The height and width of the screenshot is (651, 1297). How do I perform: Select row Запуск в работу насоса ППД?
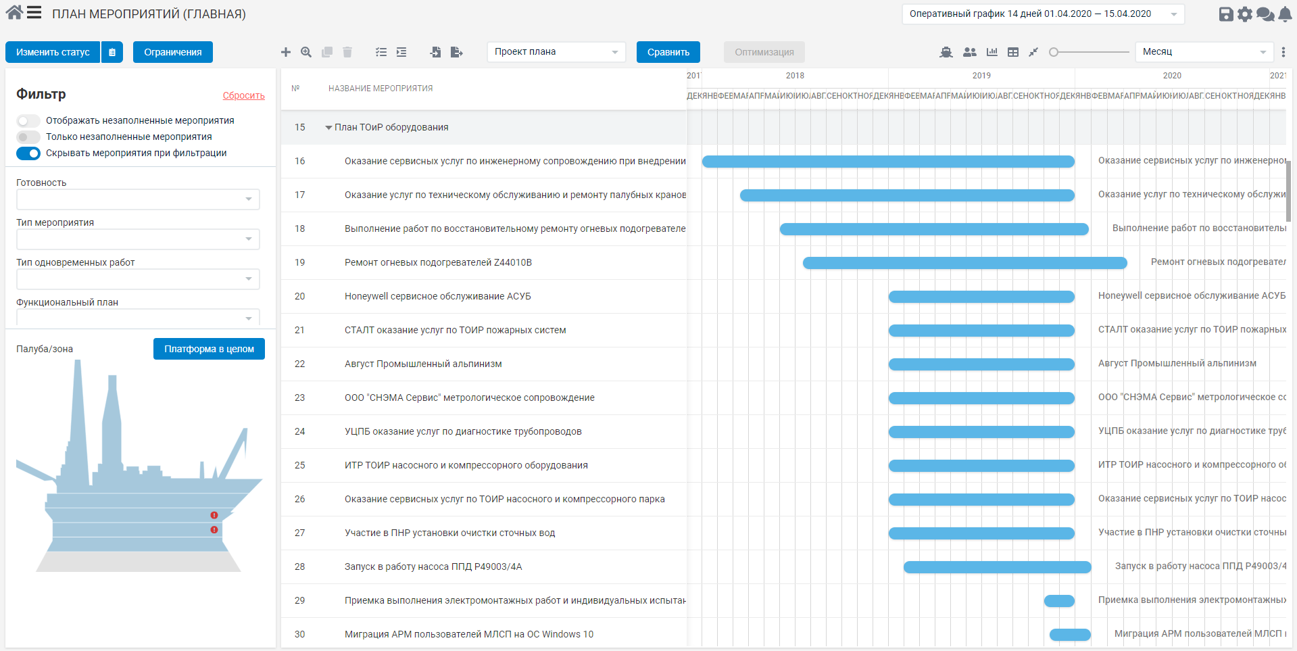coord(484,567)
